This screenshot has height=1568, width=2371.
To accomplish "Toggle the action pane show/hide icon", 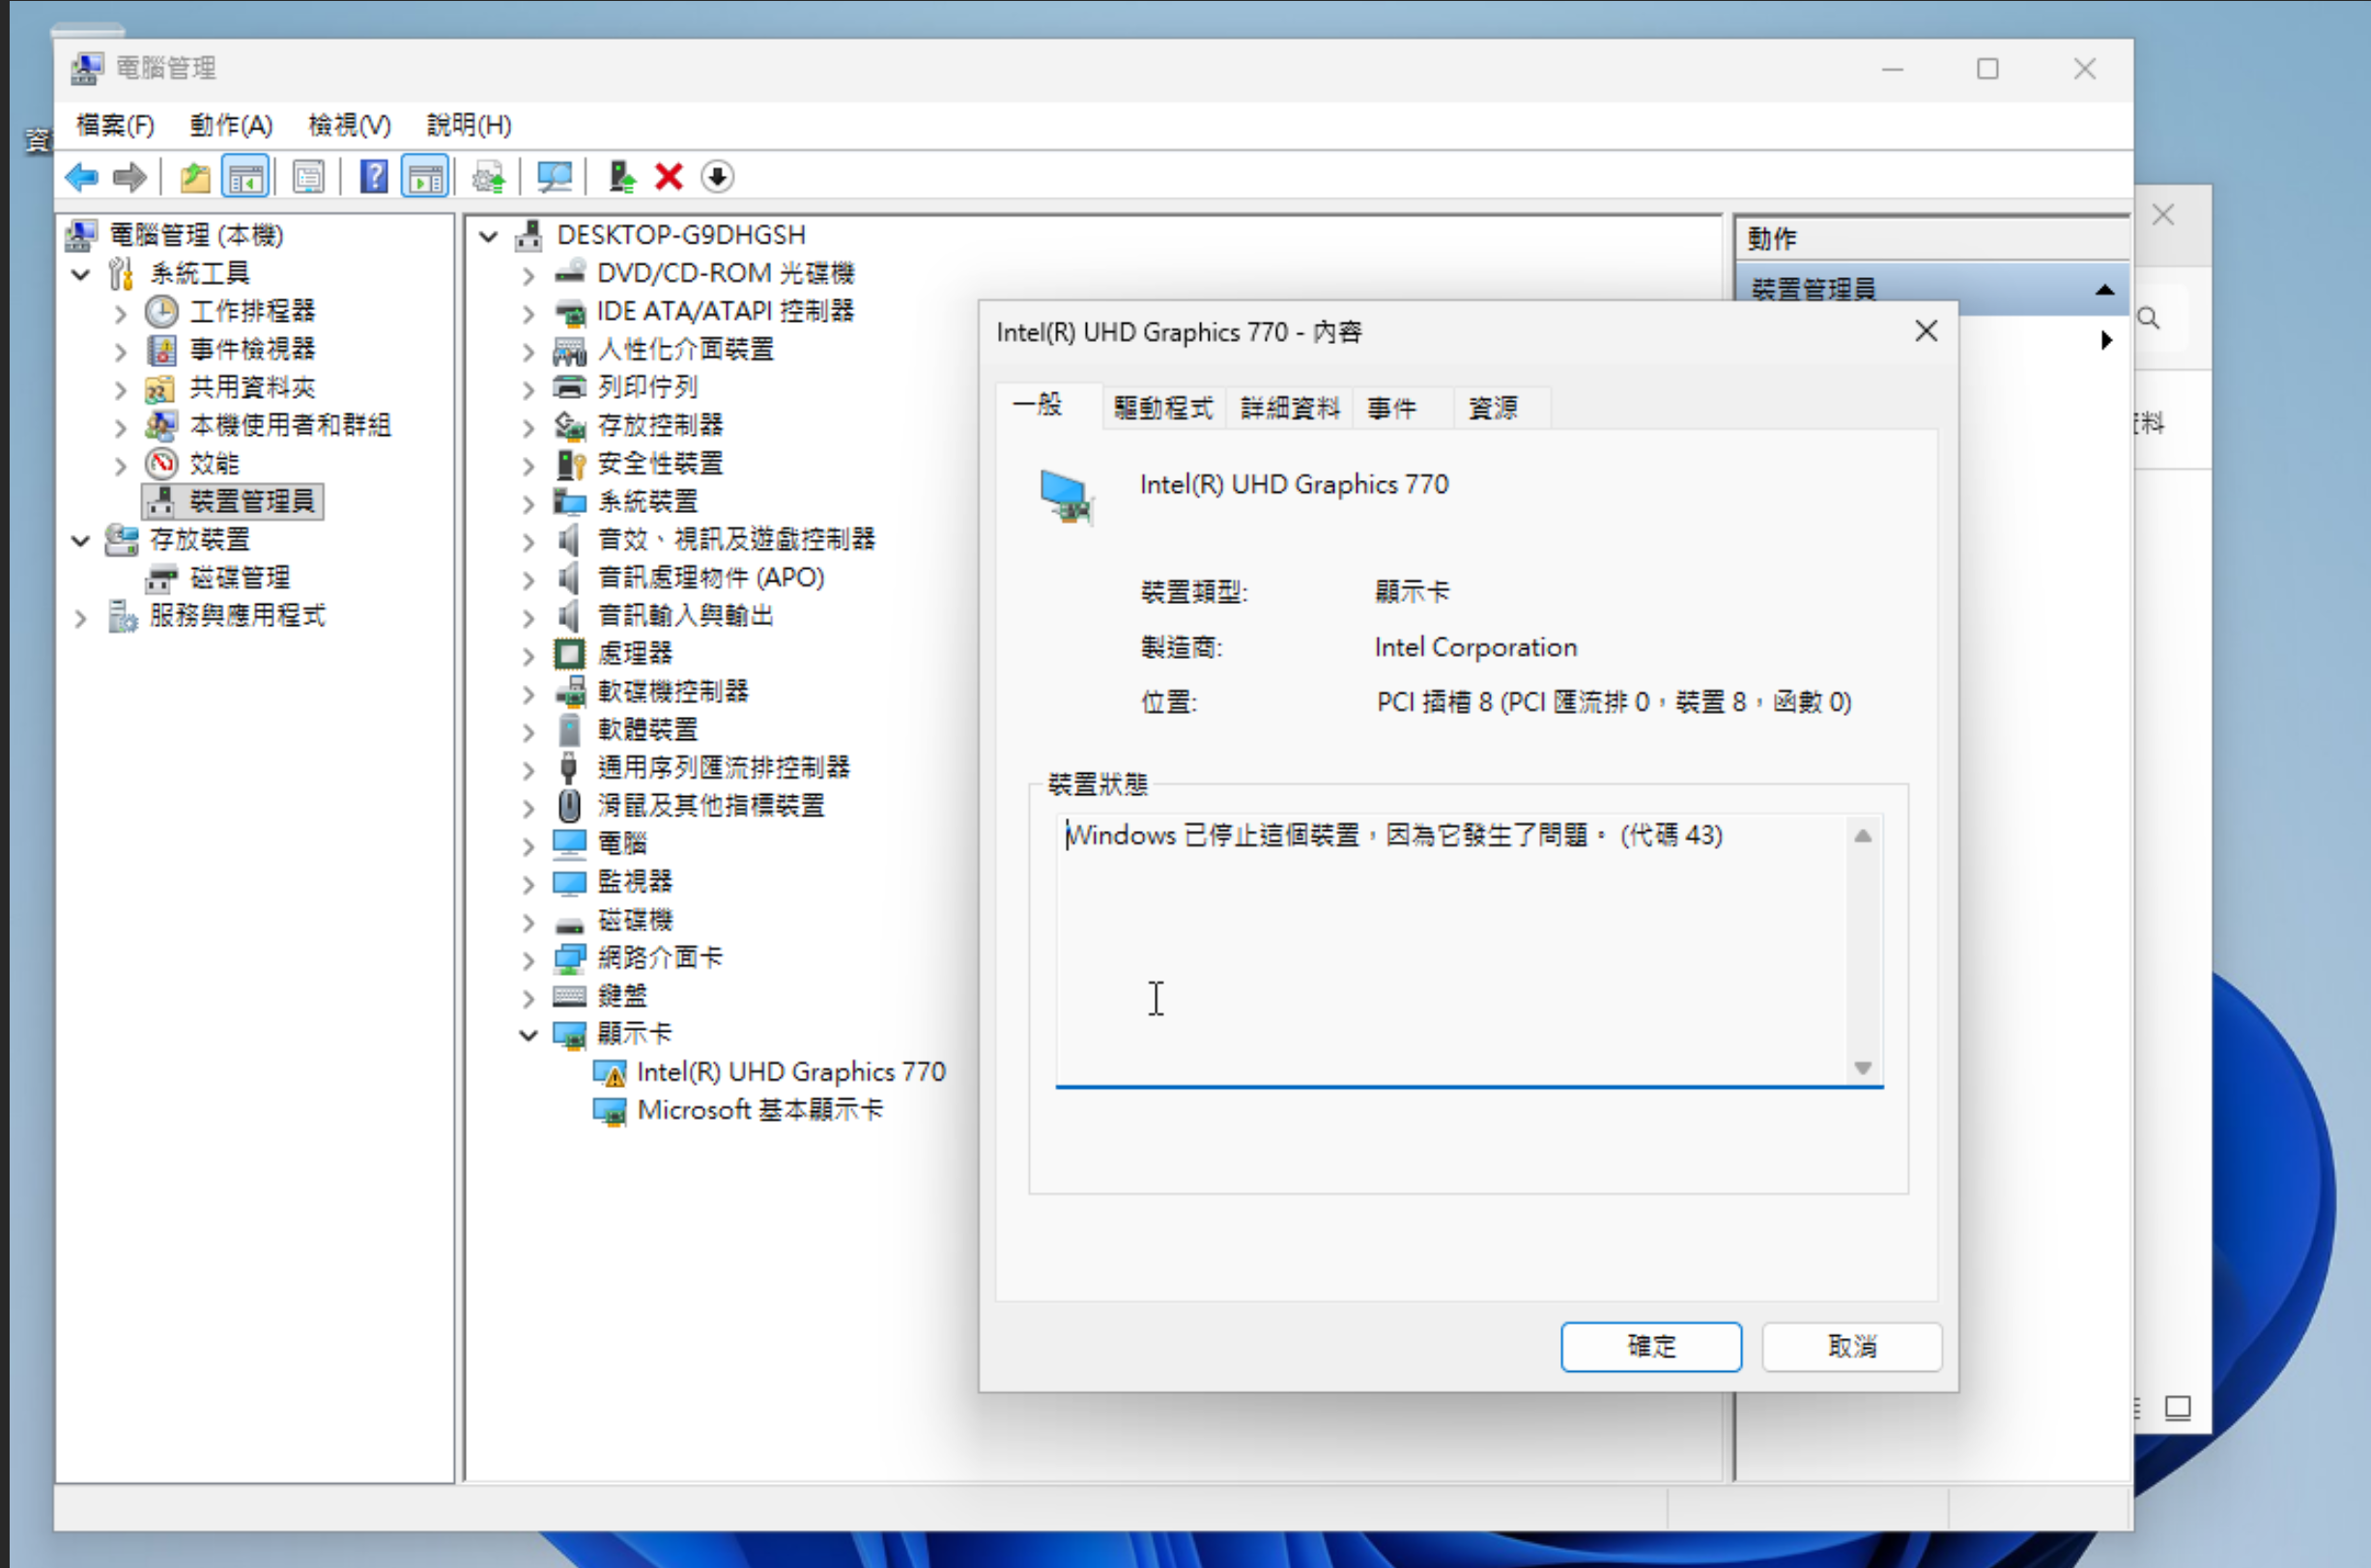I will (424, 176).
